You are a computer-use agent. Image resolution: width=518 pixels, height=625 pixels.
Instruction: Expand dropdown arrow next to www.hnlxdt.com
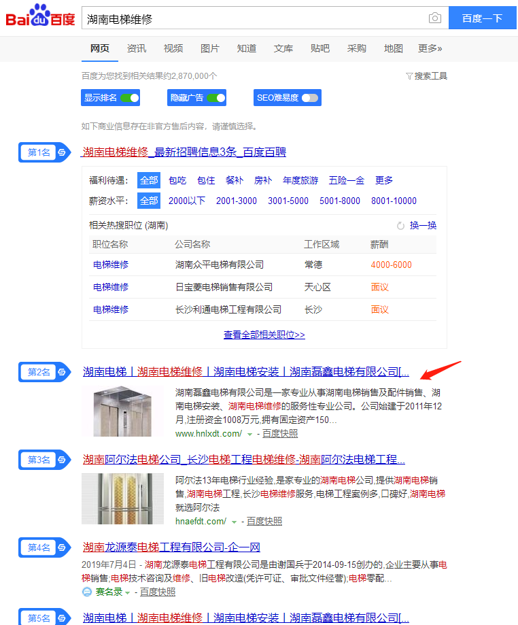pyautogui.click(x=250, y=434)
